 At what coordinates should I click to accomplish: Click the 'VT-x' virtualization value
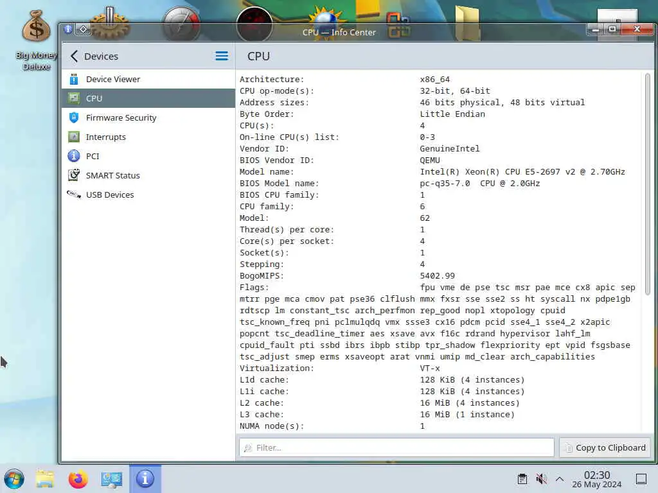pos(430,368)
